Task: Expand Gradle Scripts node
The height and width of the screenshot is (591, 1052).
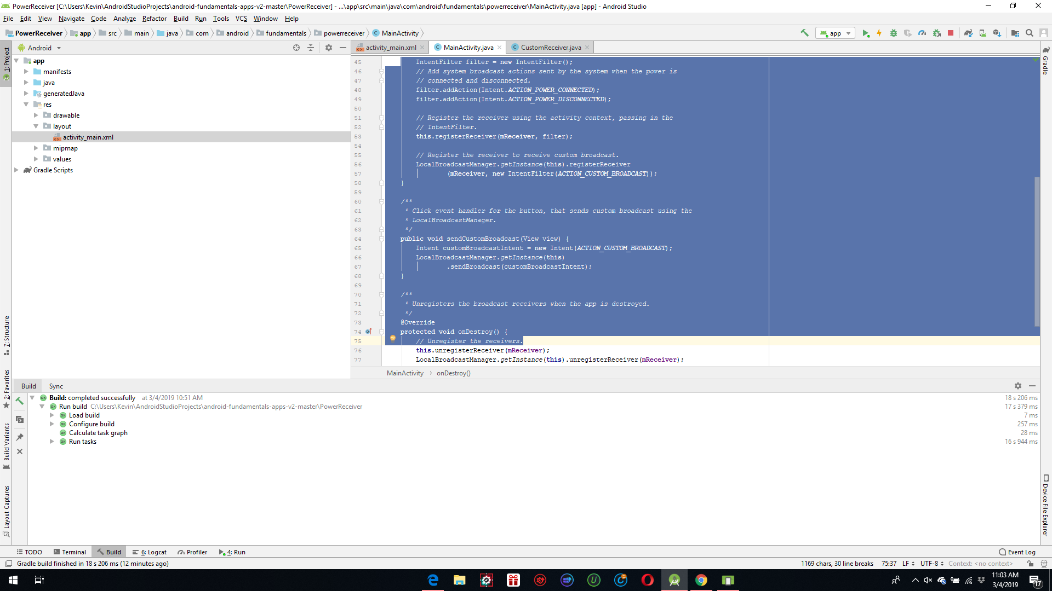Action: point(16,170)
